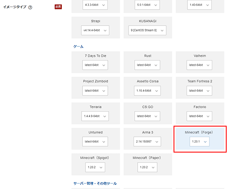Select the Unturned image tile

click(96, 139)
